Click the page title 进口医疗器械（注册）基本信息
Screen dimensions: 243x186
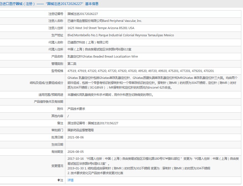pos(50,4)
